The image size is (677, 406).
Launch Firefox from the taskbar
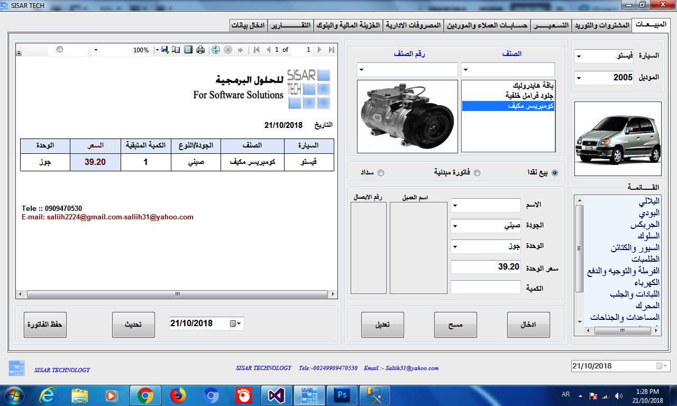pyautogui.click(x=178, y=395)
